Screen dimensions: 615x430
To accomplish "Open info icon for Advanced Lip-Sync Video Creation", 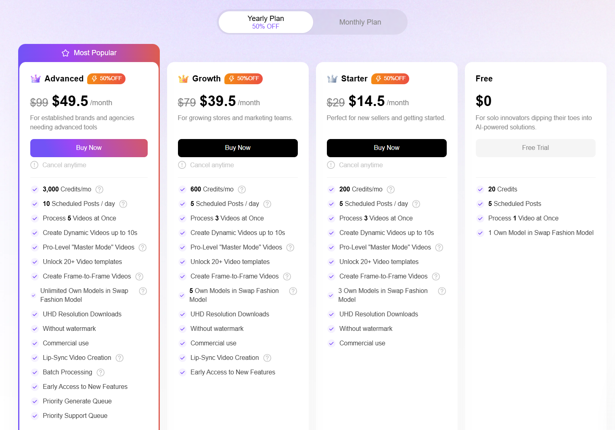I will click(119, 358).
